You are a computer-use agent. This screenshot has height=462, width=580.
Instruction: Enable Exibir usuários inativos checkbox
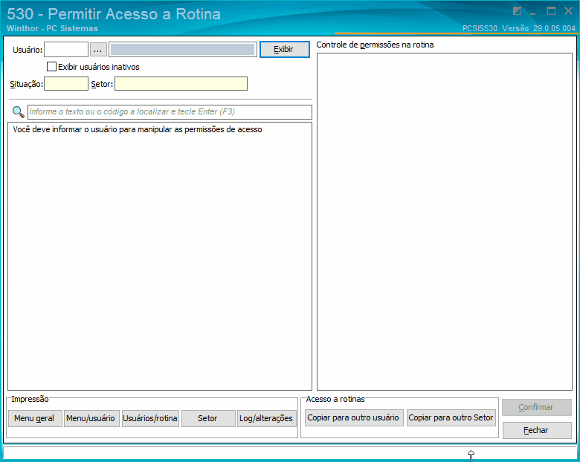tap(52, 67)
